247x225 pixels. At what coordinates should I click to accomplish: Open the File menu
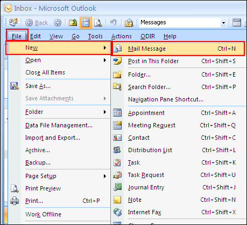[17, 36]
